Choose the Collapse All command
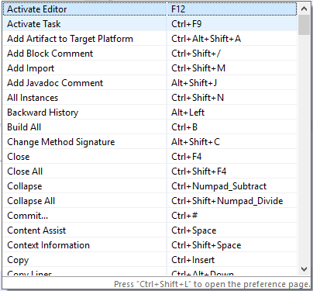 click(150, 201)
